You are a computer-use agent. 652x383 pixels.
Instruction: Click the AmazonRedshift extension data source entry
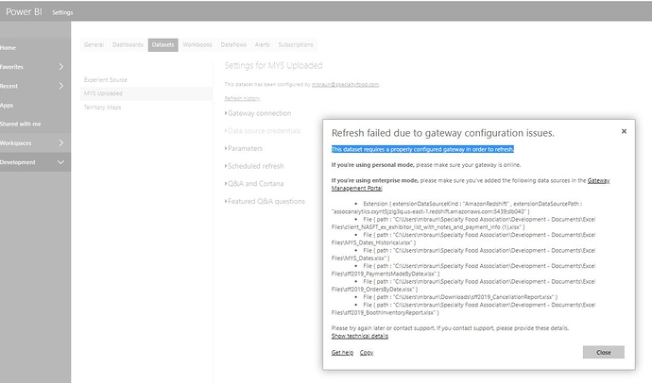tap(456, 208)
